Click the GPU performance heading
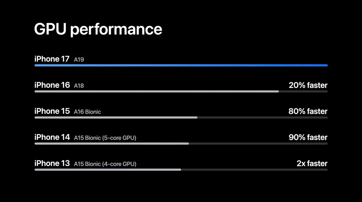This screenshot has width=362, height=202. (98, 29)
